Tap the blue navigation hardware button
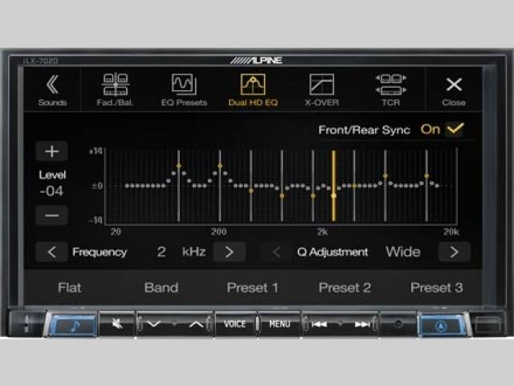 point(442,326)
